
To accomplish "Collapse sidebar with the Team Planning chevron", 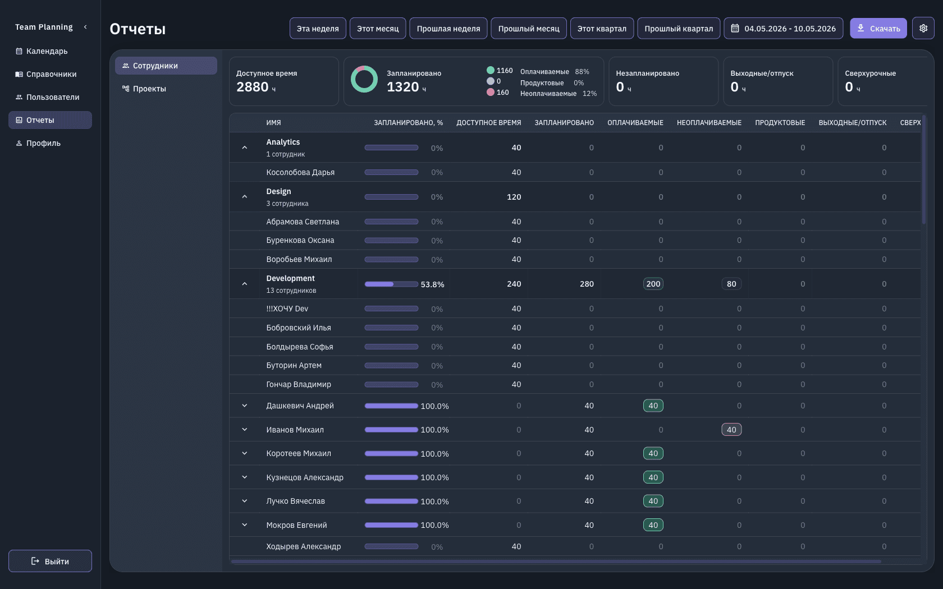I will point(85,27).
